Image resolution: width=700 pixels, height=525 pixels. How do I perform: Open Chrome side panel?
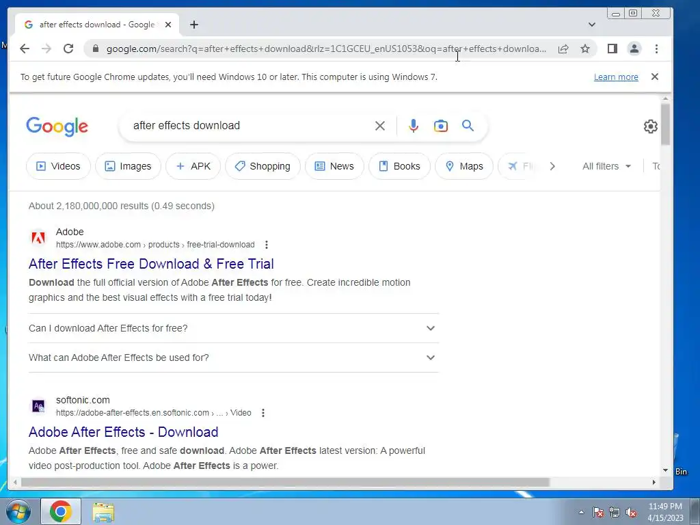click(612, 49)
